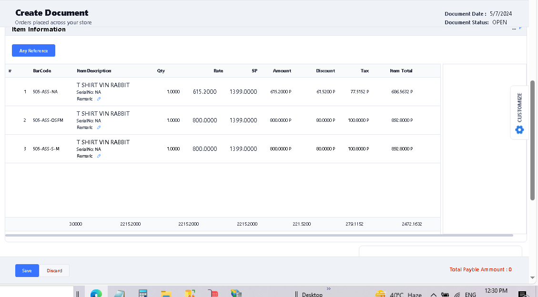The width and height of the screenshot is (538, 297).
Task: Open the red shopping cart taskbar app
Action: point(213,294)
